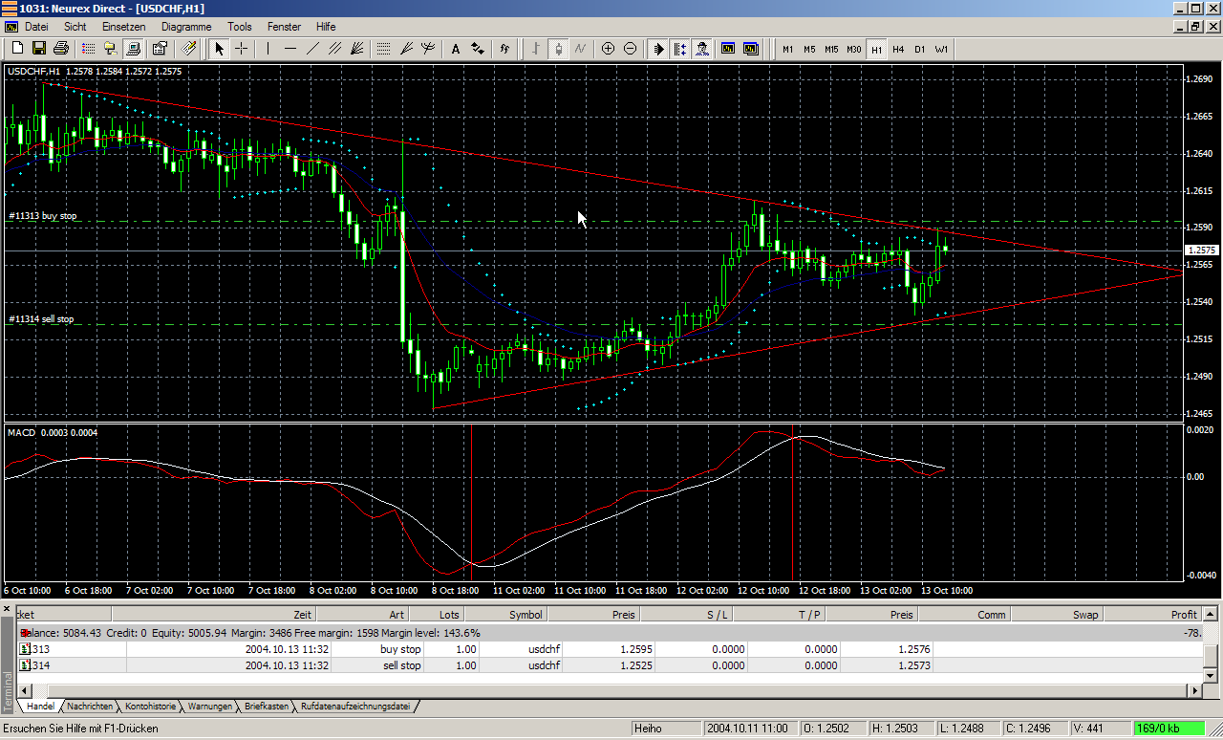Viewport: 1223px width, 740px height.
Task: Click the Profit column header
Action: point(1183,615)
